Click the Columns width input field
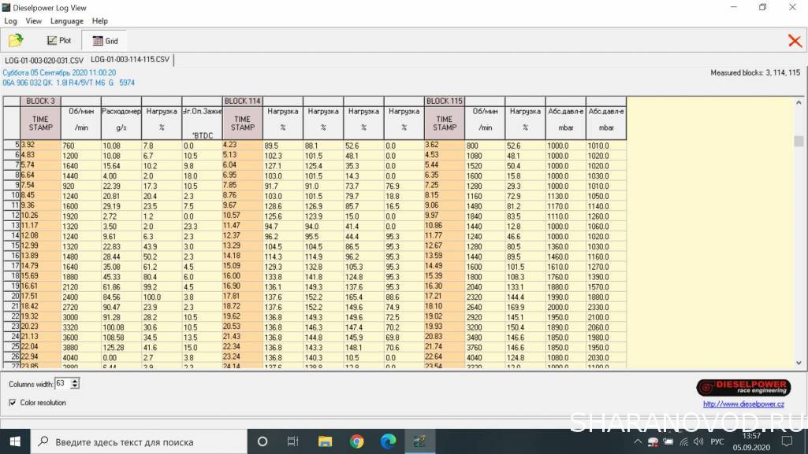This screenshot has height=454, width=808. point(62,384)
